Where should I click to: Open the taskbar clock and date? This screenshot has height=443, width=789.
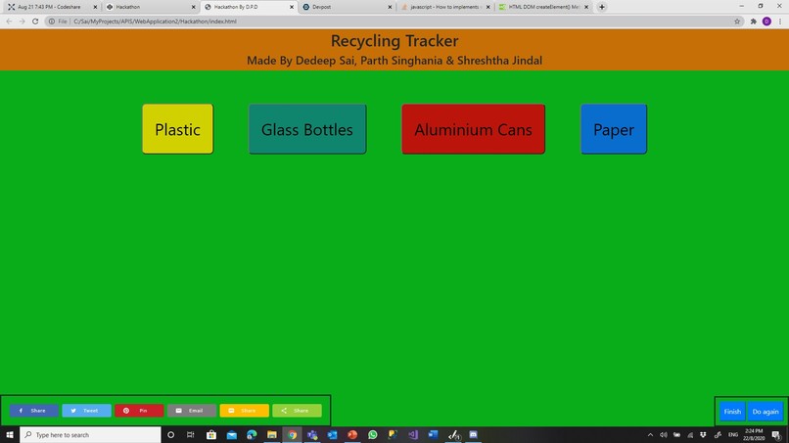[x=754, y=434]
